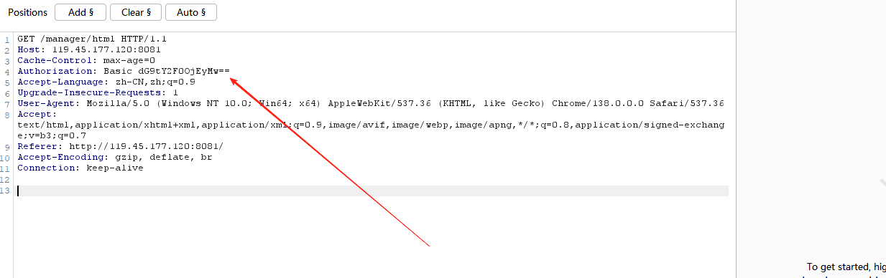Click the Positions label

pyautogui.click(x=28, y=12)
